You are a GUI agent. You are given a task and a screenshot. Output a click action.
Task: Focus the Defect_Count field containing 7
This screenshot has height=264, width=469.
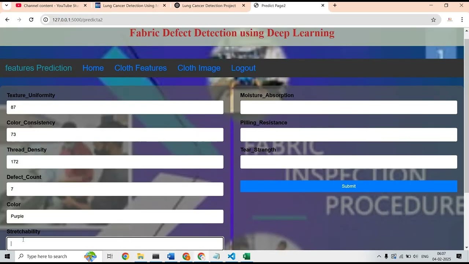pos(115,189)
